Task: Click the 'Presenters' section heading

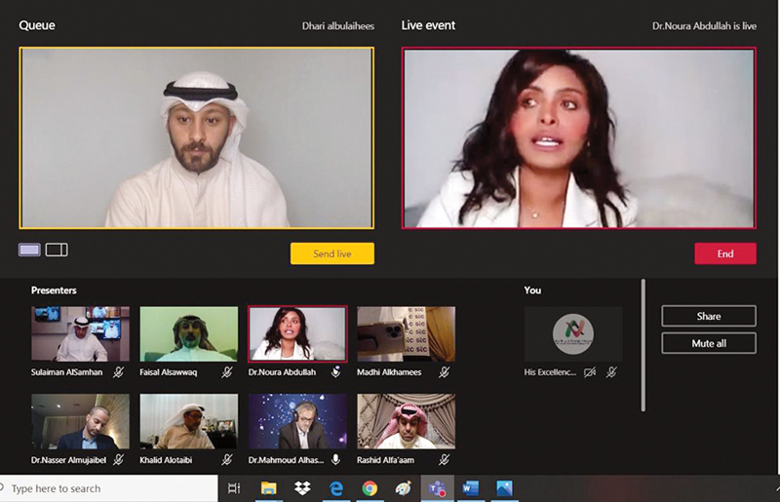Action: pyautogui.click(x=54, y=290)
